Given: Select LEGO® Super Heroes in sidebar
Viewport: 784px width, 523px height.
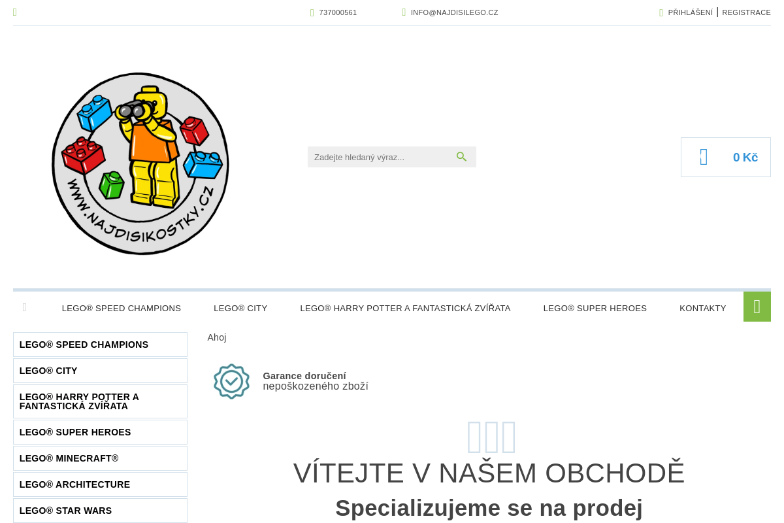Looking at the screenshot, I should (100, 432).
